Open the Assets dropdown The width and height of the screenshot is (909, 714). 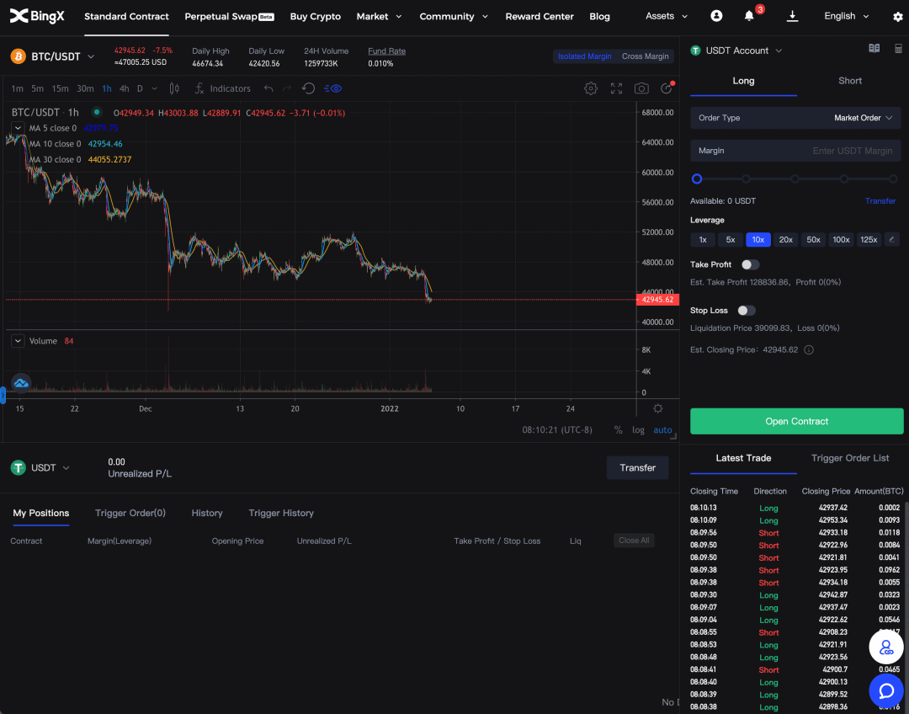point(667,16)
